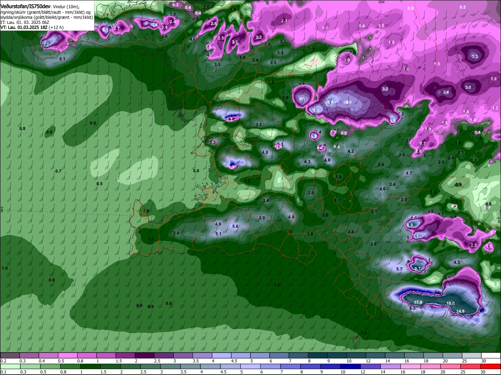Pick the light pink 16 rain legend swatch
The image size is (501, 375).
point(411,366)
